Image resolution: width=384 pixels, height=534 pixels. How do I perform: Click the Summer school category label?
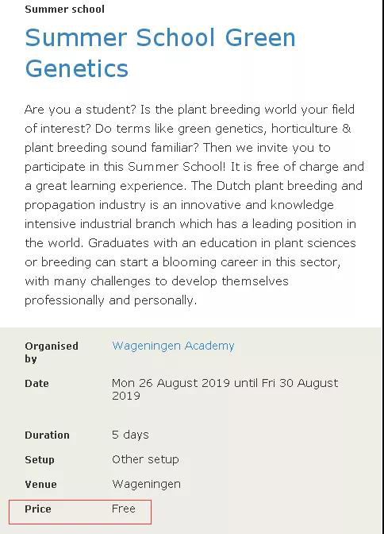tap(64, 10)
